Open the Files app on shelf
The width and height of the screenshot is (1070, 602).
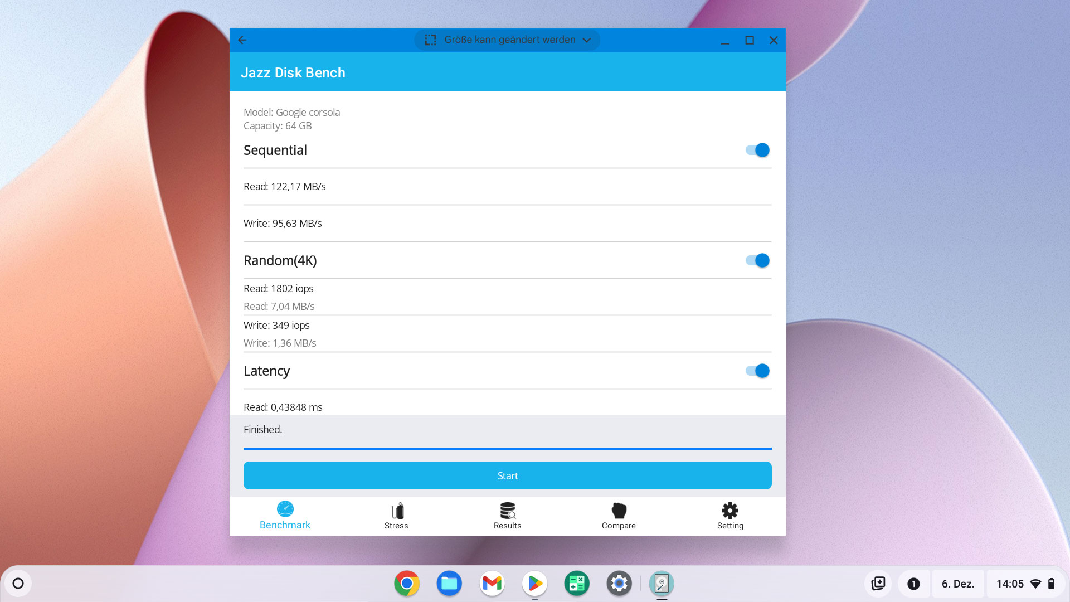tap(449, 584)
